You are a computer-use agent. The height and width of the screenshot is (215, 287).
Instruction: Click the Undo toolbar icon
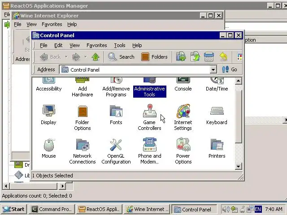pos(223,56)
